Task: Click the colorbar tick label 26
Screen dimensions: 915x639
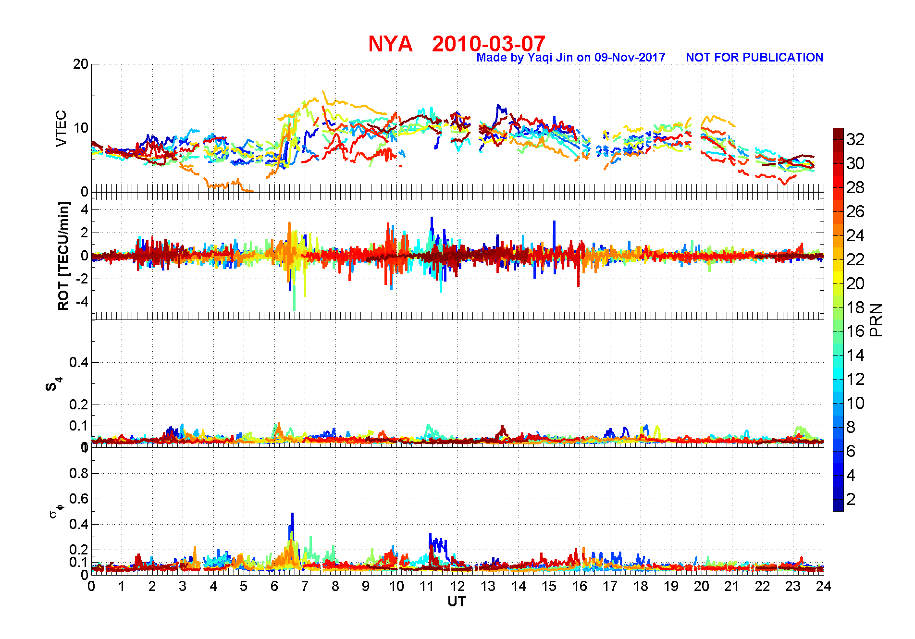Action: coord(855,211)
